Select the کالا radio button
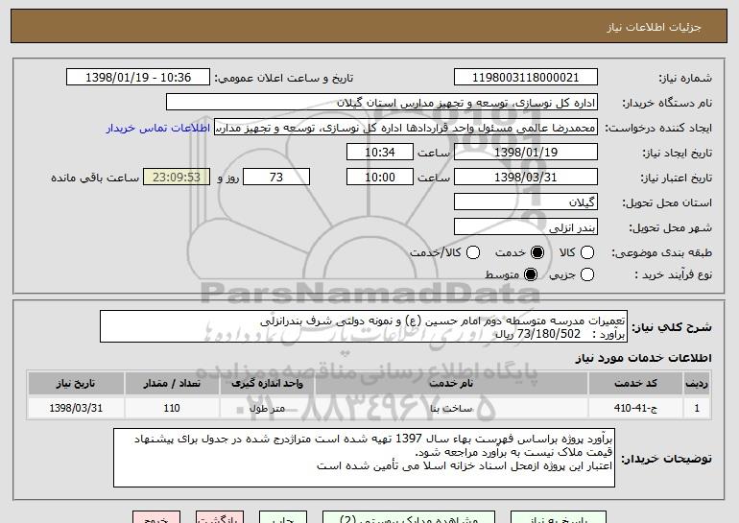The height and width of the screenshot is (523, 739). coord(587,252)
